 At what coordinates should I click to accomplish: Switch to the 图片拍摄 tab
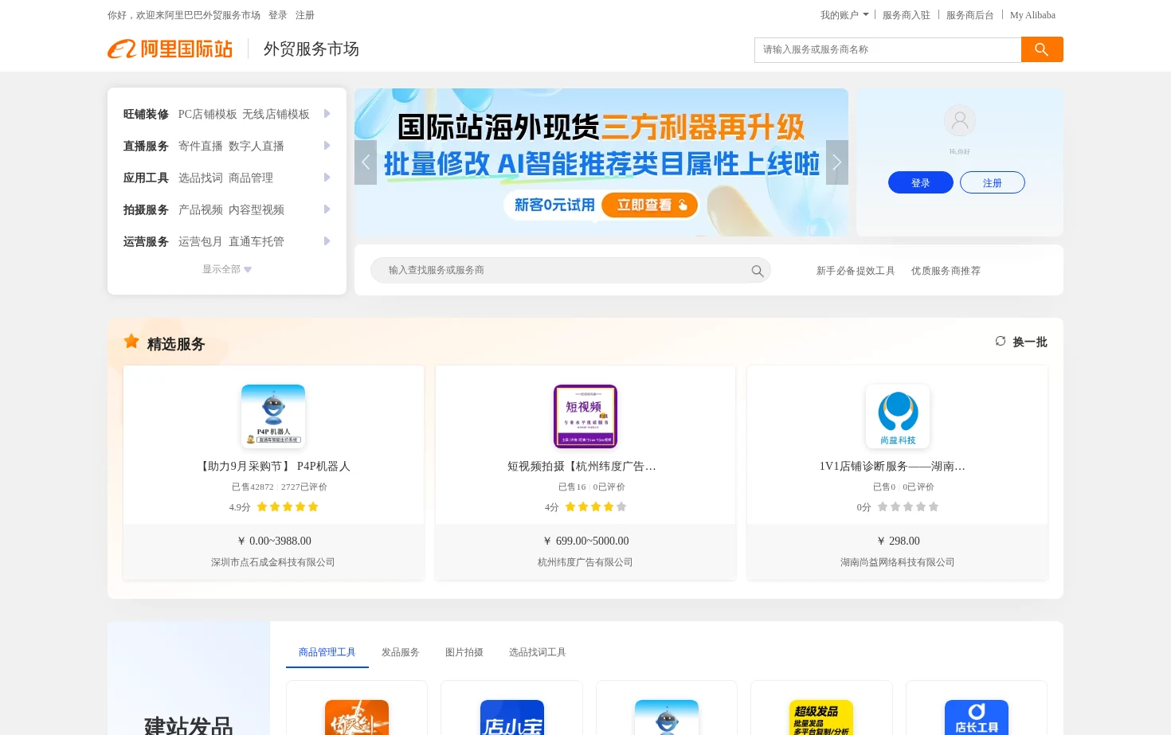pos(464,652)
